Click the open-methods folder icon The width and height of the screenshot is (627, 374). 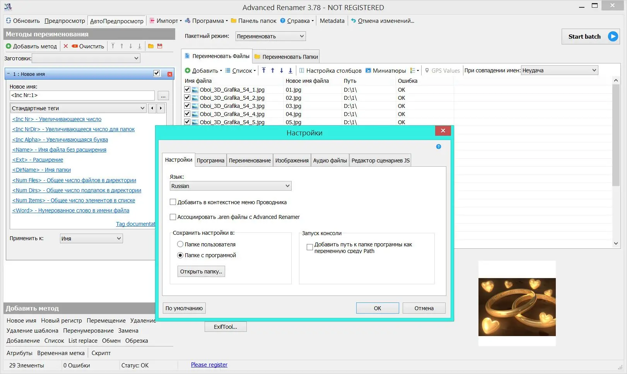pos(151,46)
